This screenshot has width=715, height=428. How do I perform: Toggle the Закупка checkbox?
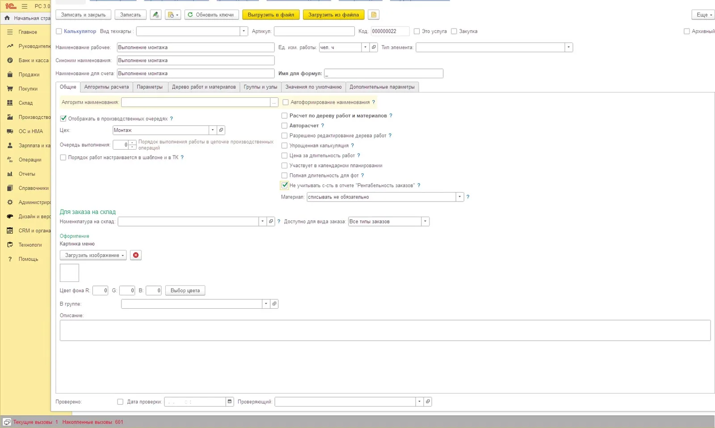(x=454, y=31)
